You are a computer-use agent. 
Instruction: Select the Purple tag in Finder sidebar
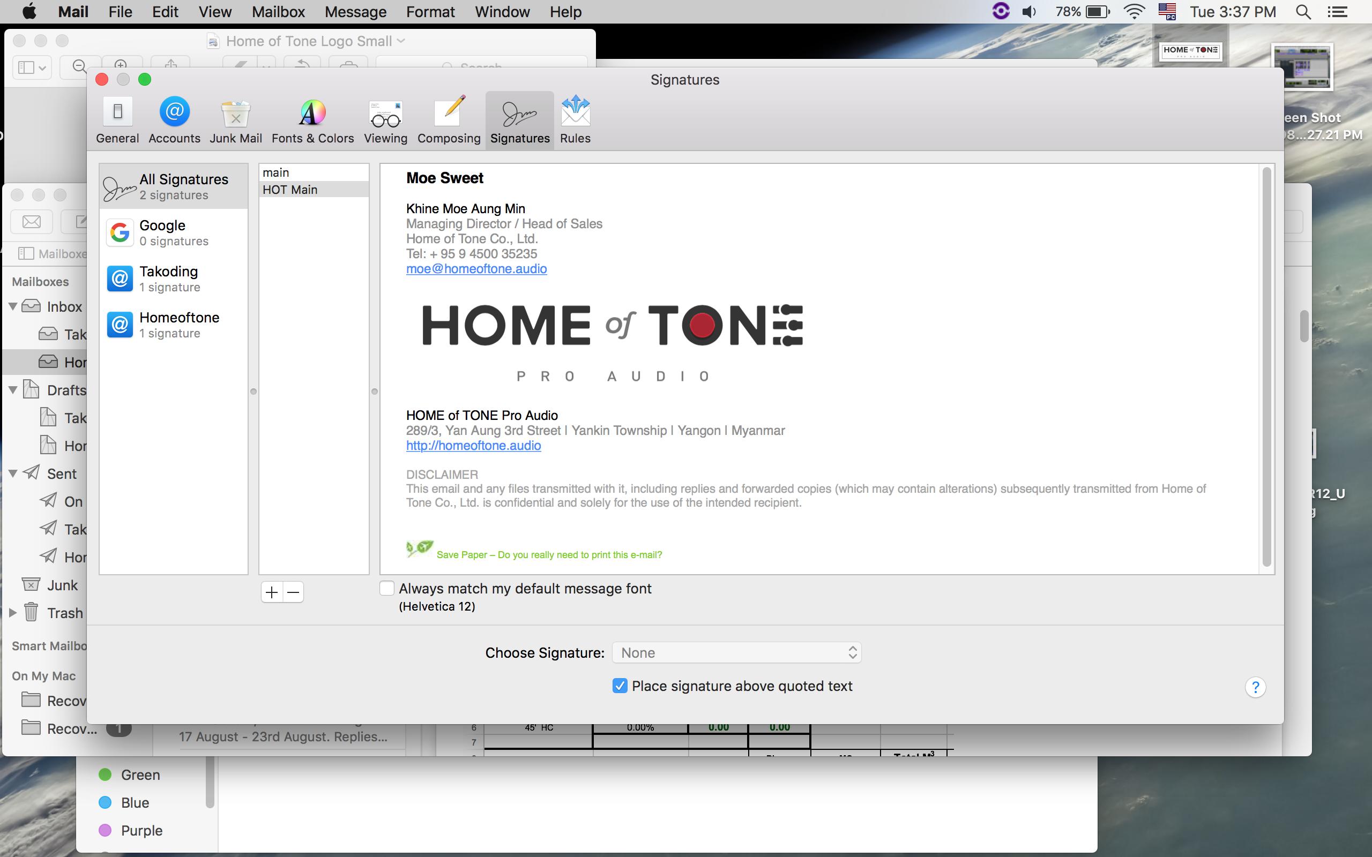pyautogui.click(x=131, y=830)
